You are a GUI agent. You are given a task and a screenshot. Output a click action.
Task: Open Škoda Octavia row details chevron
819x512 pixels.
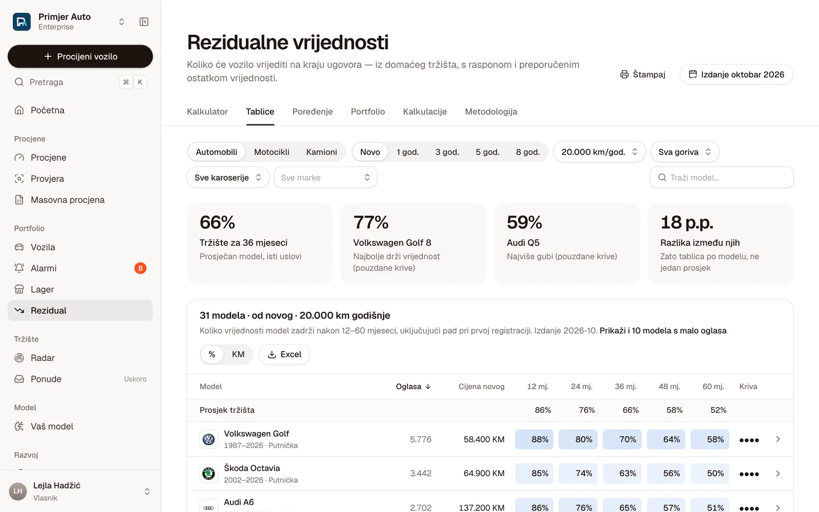[778, 474]
